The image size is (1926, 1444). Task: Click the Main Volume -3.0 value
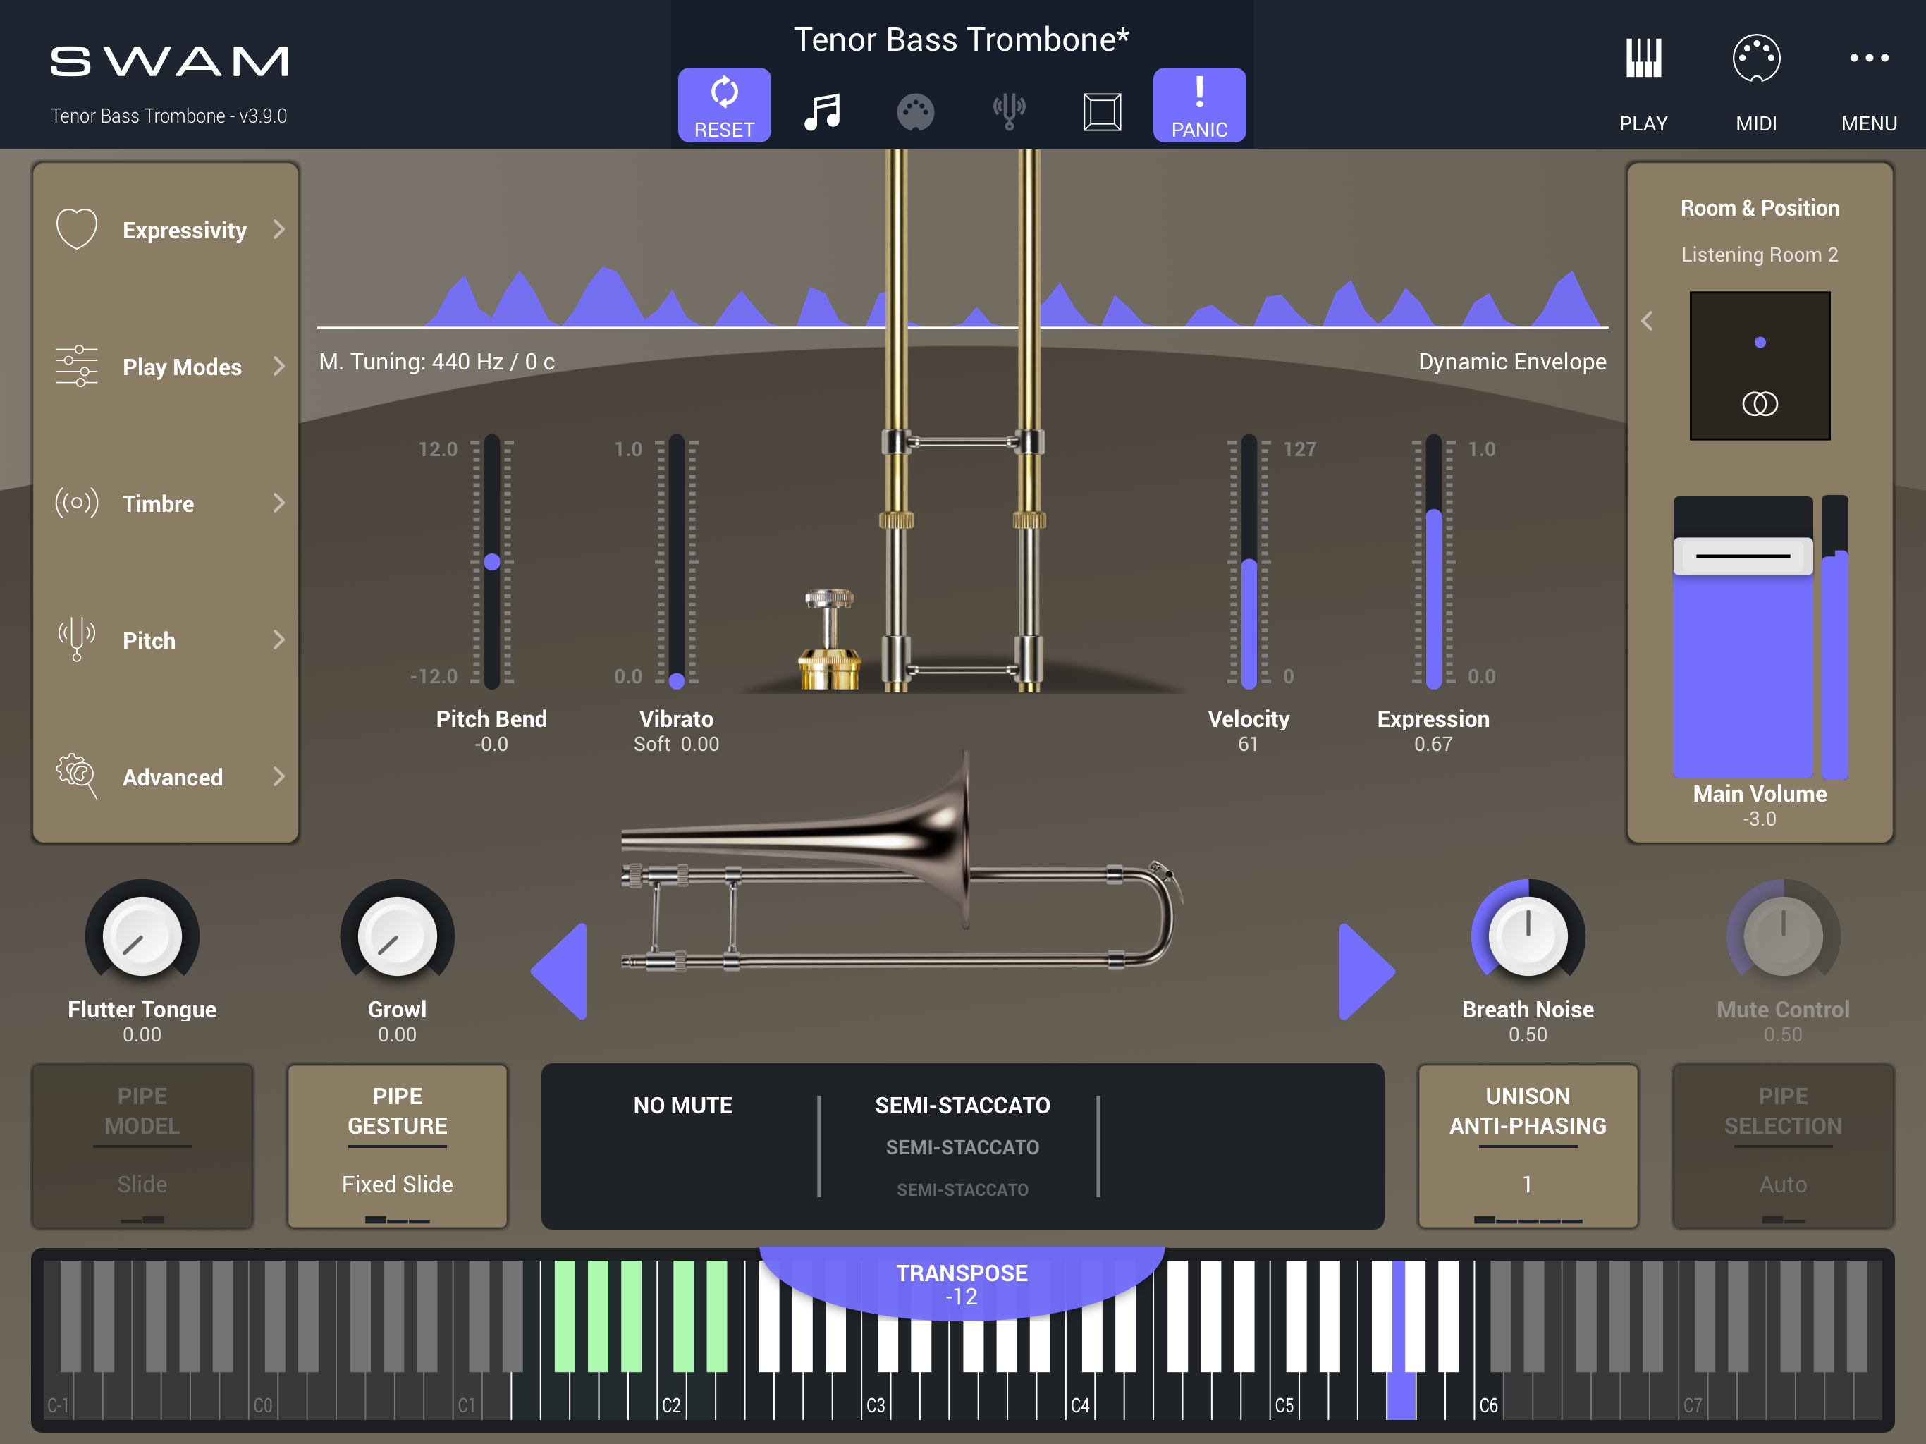[1760, 819]
